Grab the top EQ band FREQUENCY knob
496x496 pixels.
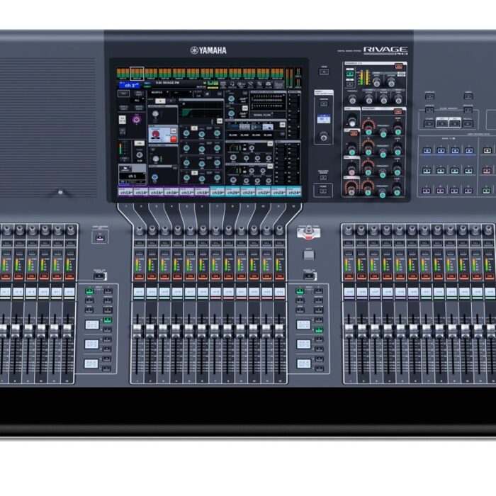tap(383, 133)
